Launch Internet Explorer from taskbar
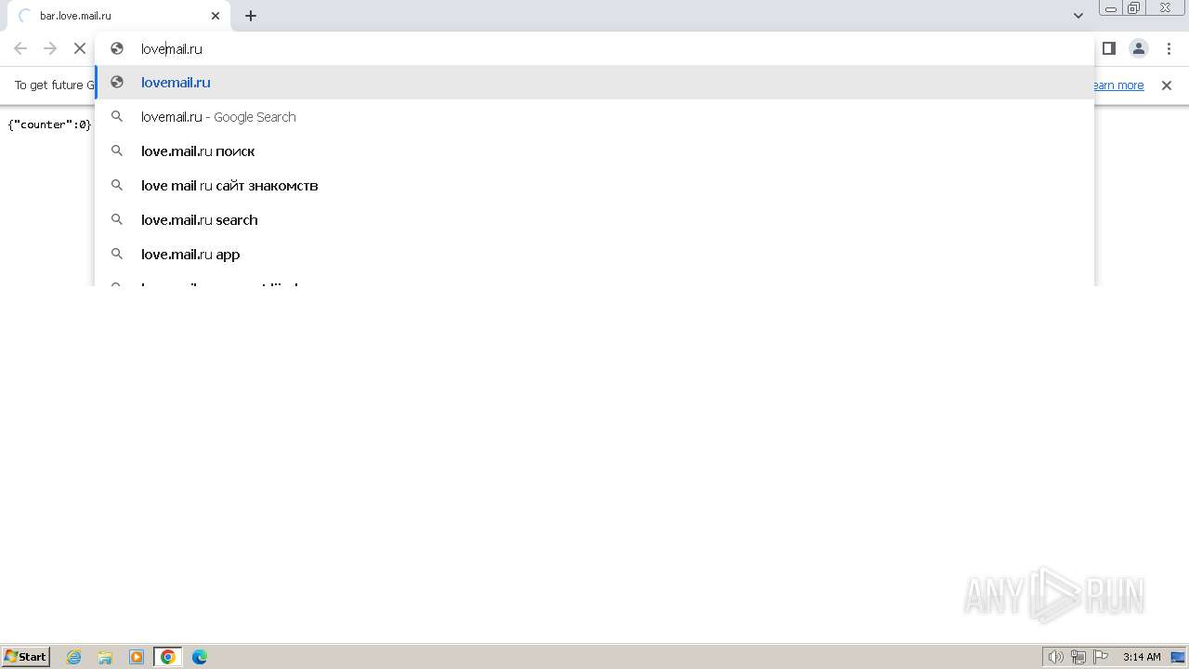Screen dimensions: 1189x669 74,657
